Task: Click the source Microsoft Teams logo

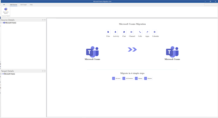Action: coord(92,52)
